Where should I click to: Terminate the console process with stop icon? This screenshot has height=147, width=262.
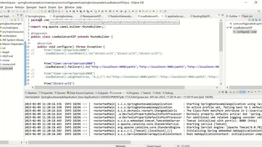pyautogui.click(x=219, y=92)
